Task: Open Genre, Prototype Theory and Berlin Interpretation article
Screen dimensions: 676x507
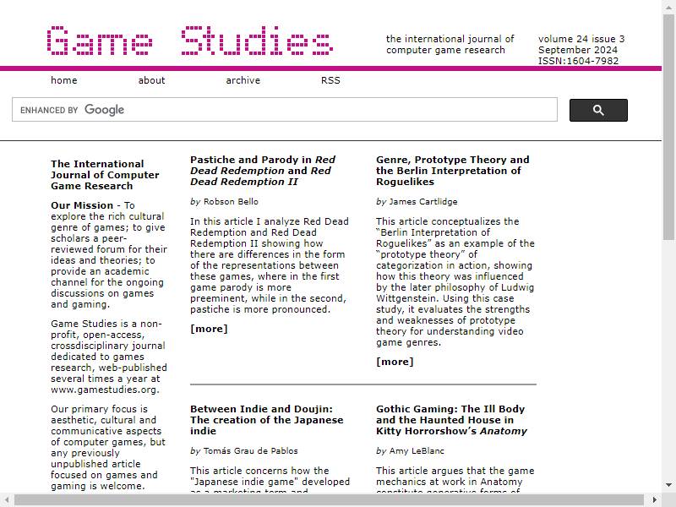Action: [x=453, y=171]
